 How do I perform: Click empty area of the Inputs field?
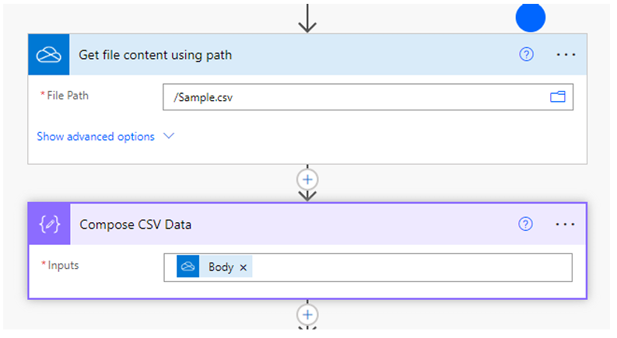coord(411,267)
